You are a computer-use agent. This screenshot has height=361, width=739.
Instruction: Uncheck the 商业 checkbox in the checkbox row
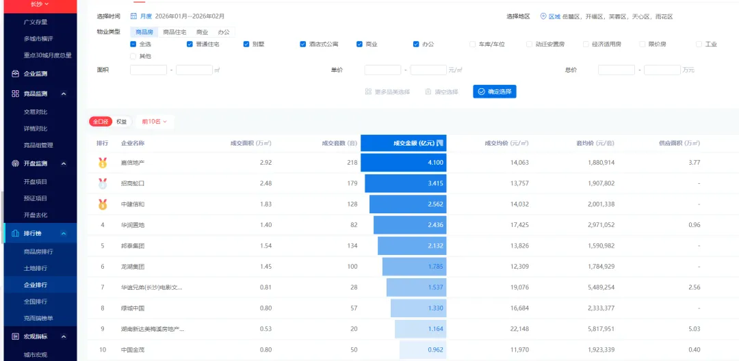point(360,44)
